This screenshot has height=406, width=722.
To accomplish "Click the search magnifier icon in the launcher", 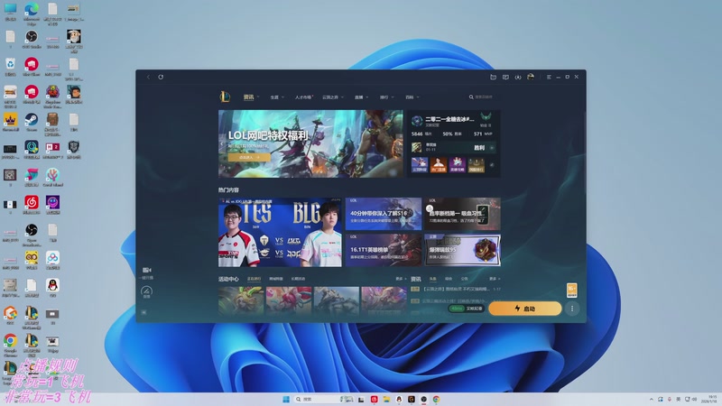I will (471, 97).
